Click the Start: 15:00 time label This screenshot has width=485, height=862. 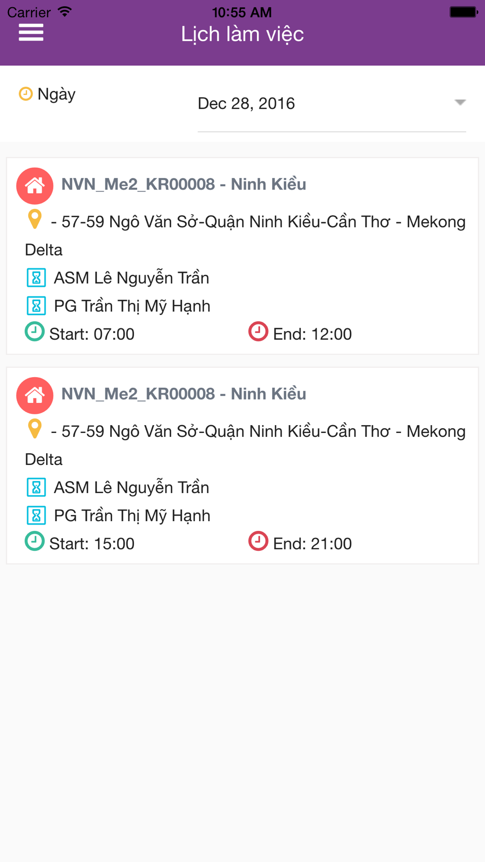(x=92, y=543)
